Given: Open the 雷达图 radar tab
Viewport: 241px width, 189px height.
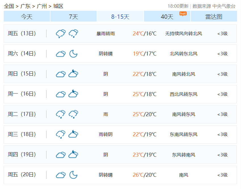Looking at the screenshot, I should 213,16.
